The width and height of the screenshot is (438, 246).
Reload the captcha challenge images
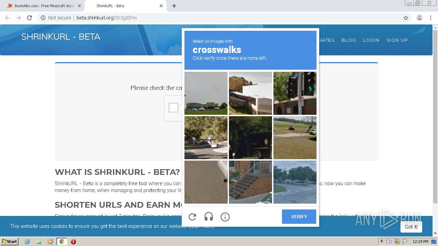[x=192, y=217]
